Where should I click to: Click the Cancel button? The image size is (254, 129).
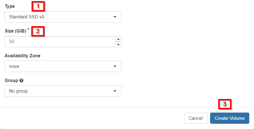coord(196,118)
